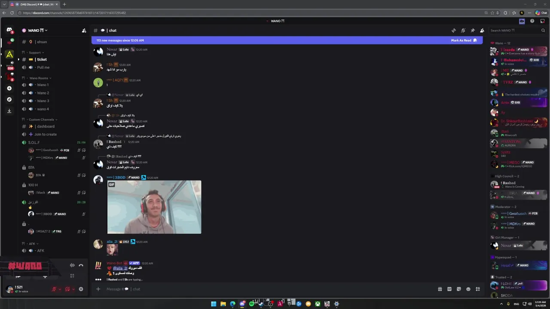Open Discord direct messages home icon
This screenshot has height=309, width=550.
point(9,30)
